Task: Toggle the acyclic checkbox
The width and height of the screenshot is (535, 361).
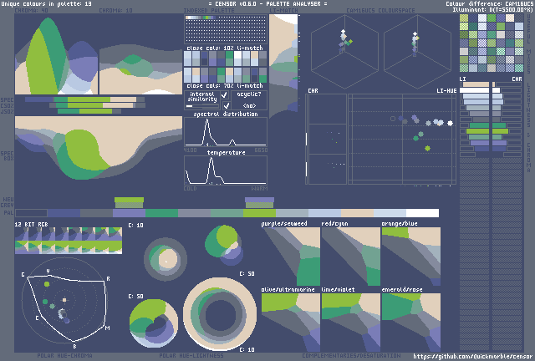Action: 225,106
